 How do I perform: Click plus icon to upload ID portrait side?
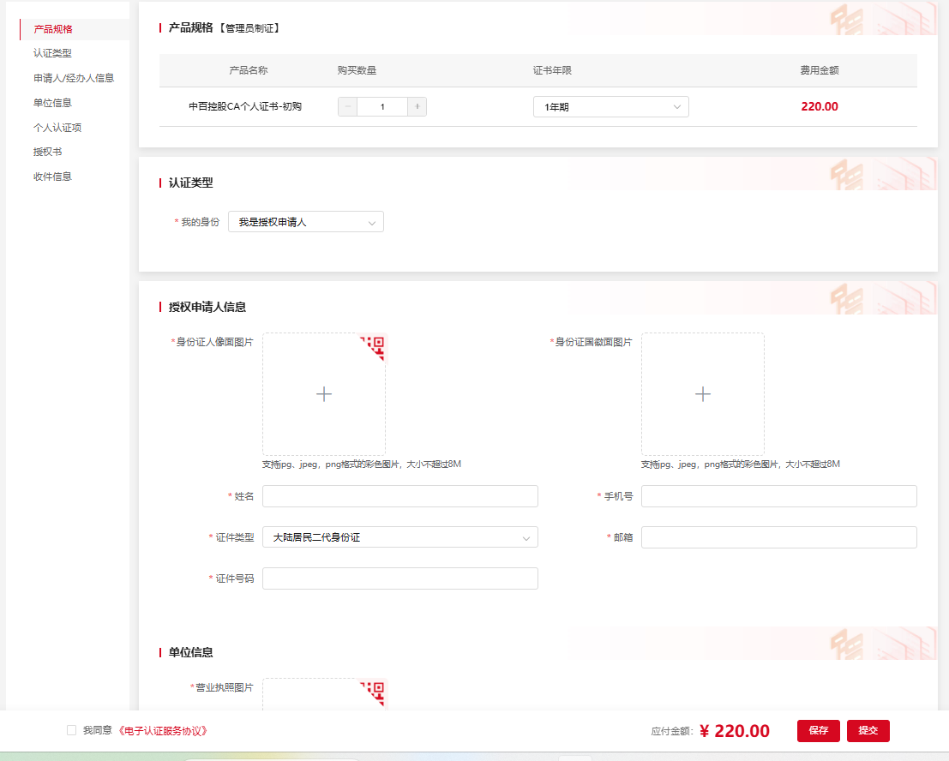point(324,394)
